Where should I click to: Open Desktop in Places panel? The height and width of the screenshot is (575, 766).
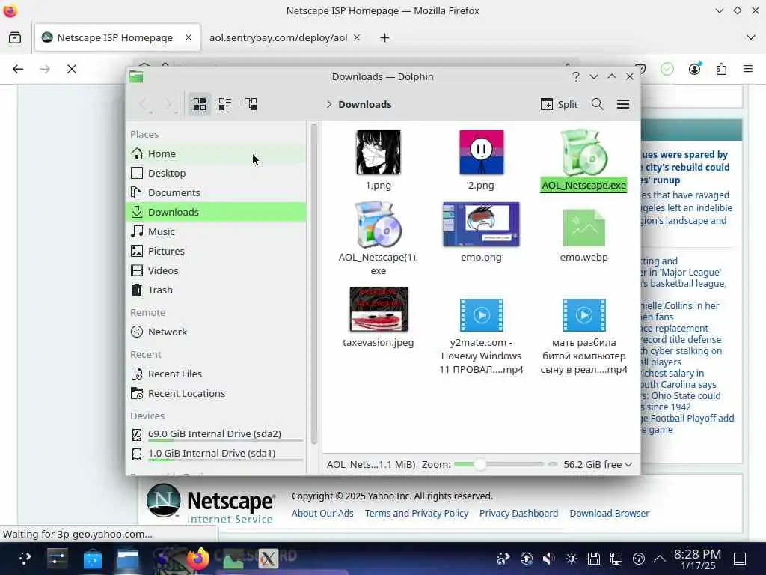click(x=216, y=173)
